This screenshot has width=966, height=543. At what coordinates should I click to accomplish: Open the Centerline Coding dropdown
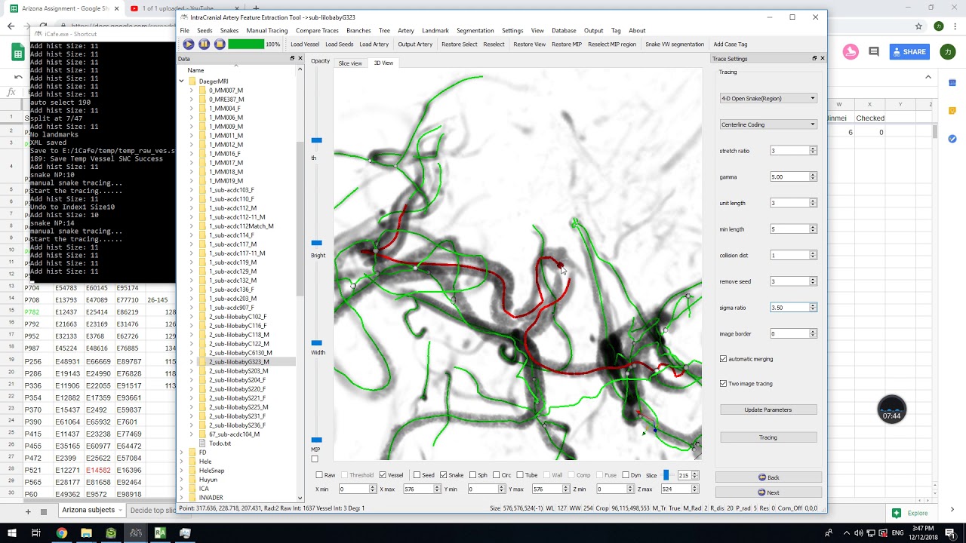[x=768, y=124]
